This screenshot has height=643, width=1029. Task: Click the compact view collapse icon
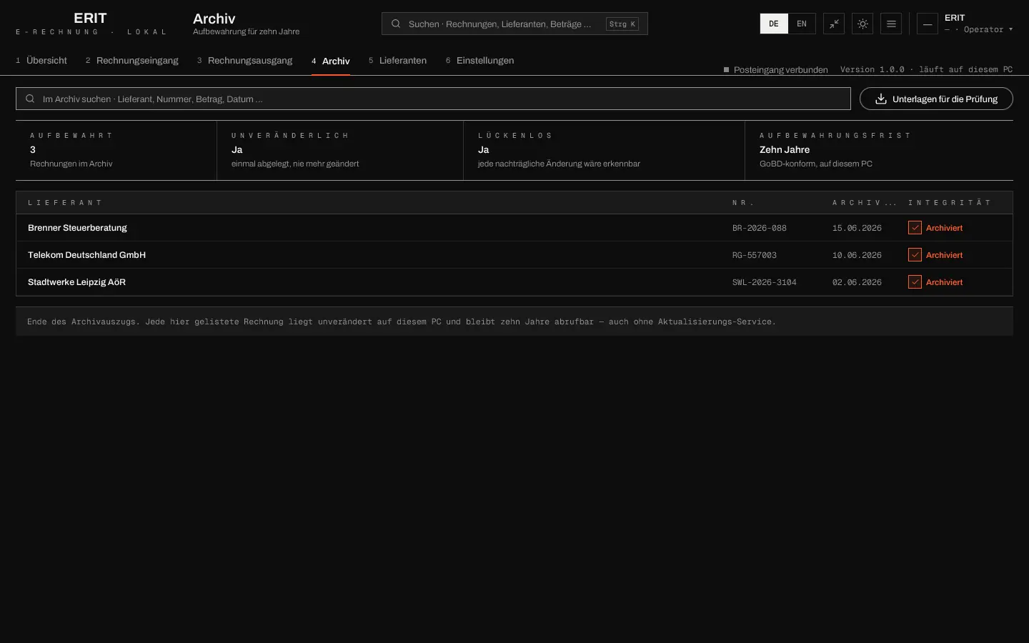point(834,24)
